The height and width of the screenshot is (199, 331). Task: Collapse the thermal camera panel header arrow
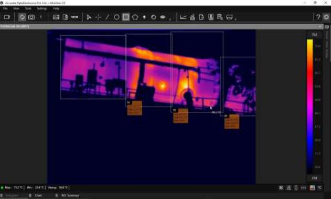(320, 26)
